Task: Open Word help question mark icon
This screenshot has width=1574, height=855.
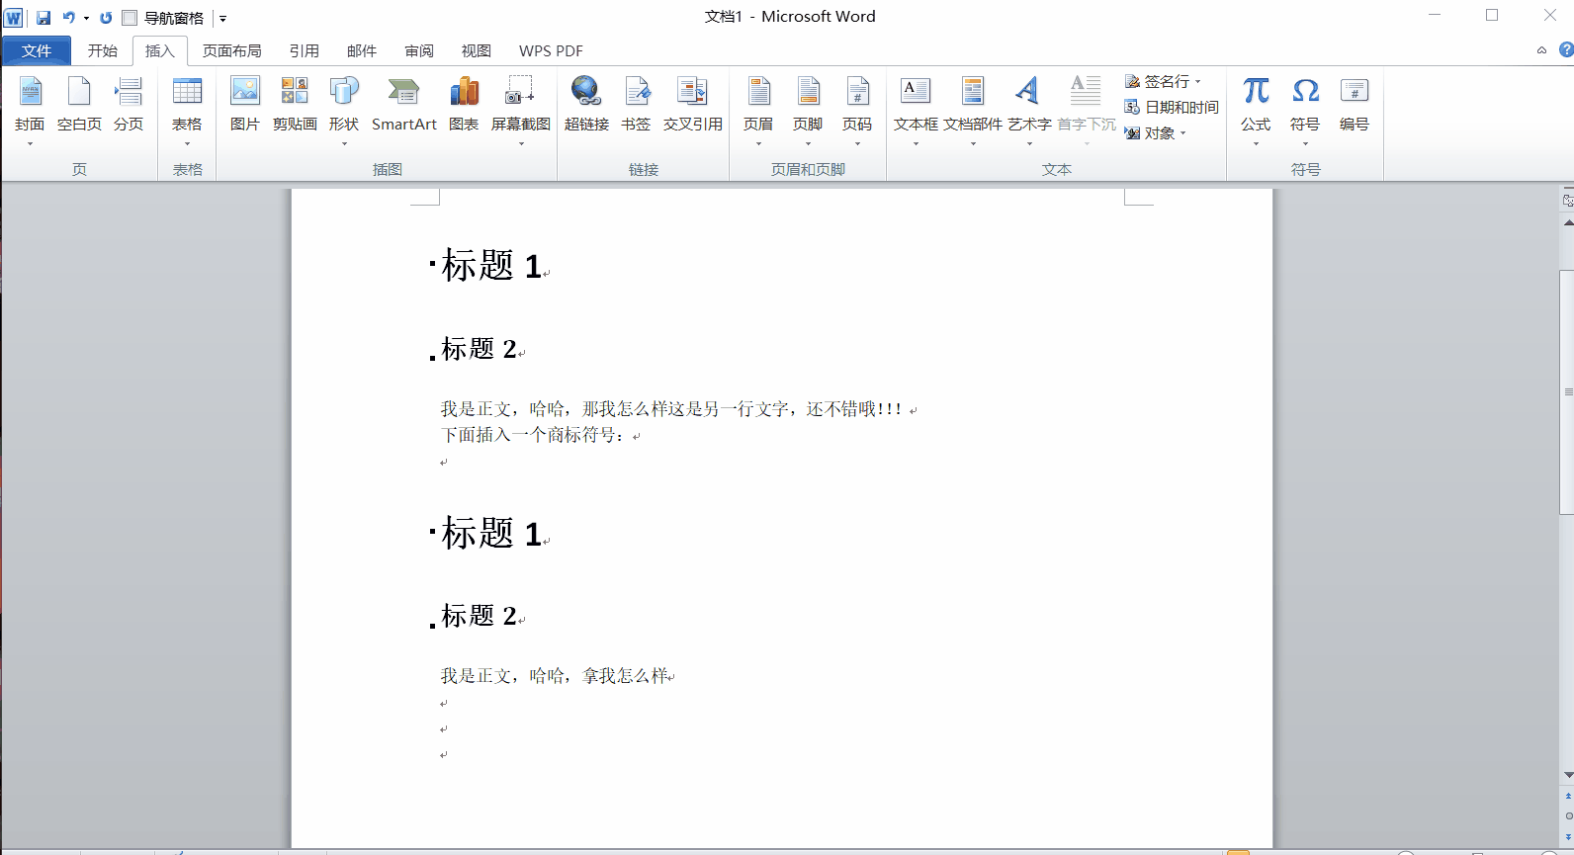Action: coord(1566,49)
